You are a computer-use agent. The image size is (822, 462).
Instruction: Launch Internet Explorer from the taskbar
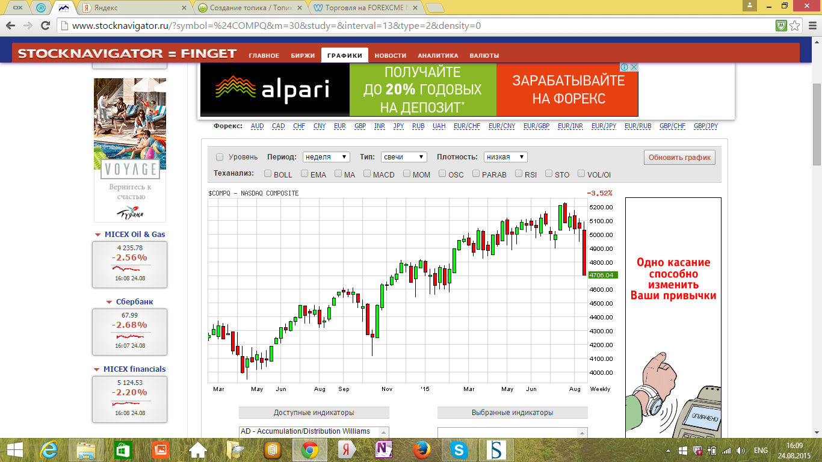[x=49, y=450]
